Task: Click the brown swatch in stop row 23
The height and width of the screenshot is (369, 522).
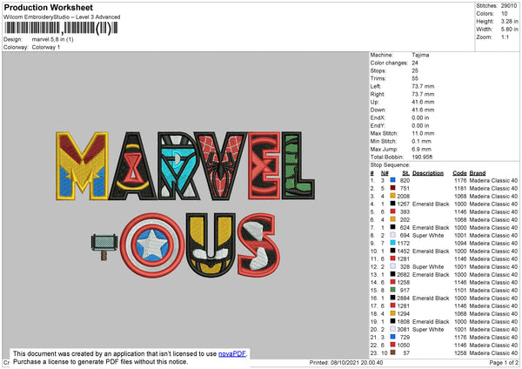Action: (393, 352)
